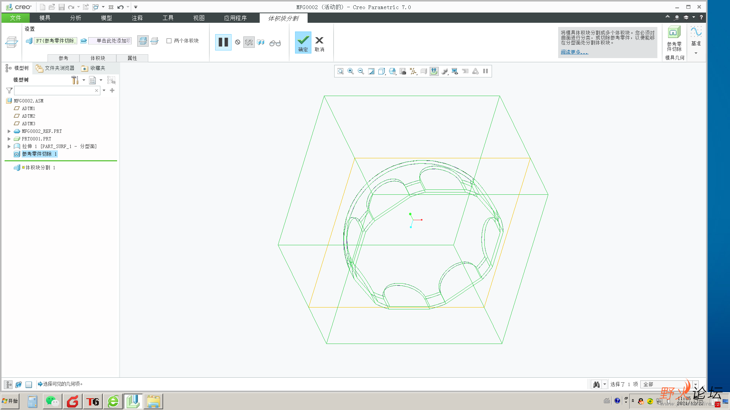Open the model tree settings hammer icon
The image size is (730, 410).
[75, 80]
